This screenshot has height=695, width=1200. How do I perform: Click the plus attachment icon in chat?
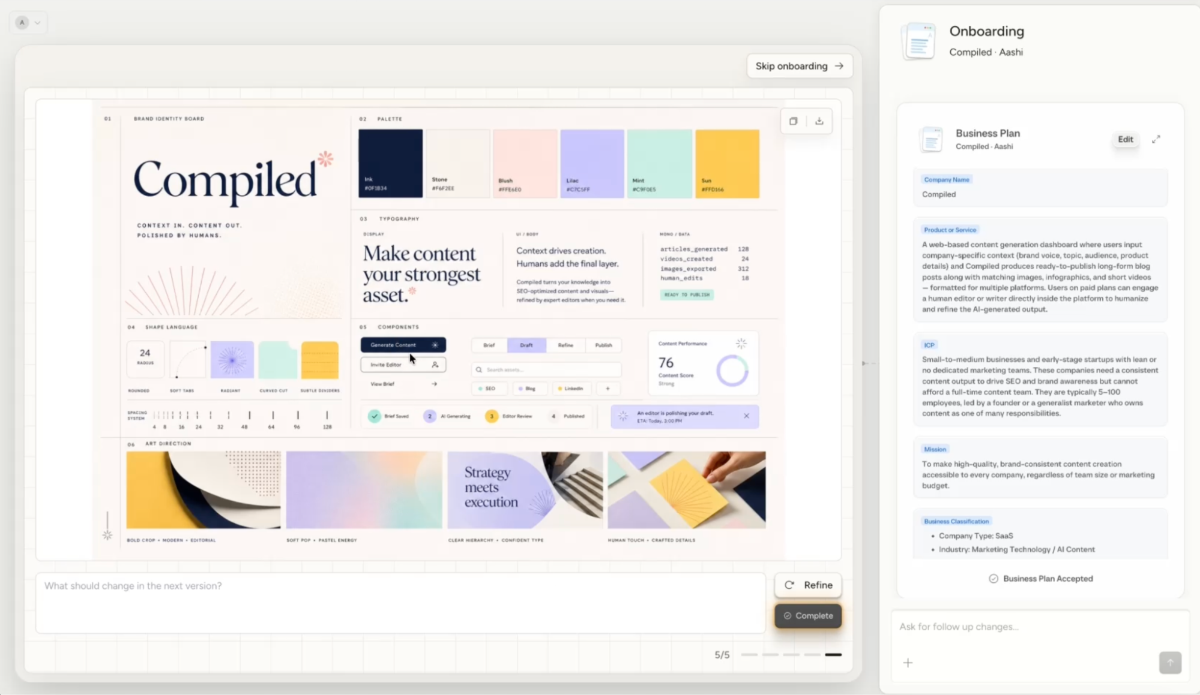coord(908,663)
